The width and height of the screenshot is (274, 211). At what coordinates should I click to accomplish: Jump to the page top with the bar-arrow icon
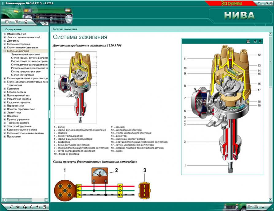263,207
